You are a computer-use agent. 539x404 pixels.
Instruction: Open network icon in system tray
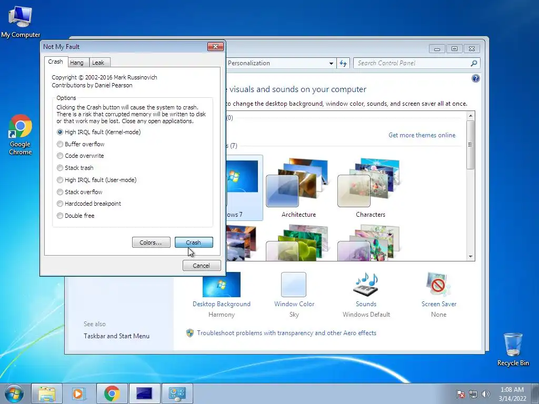coord(473,394)
